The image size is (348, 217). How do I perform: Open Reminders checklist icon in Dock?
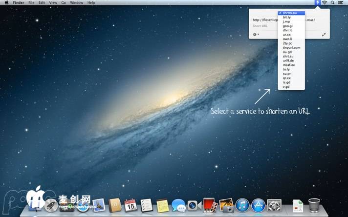[147, 205]
